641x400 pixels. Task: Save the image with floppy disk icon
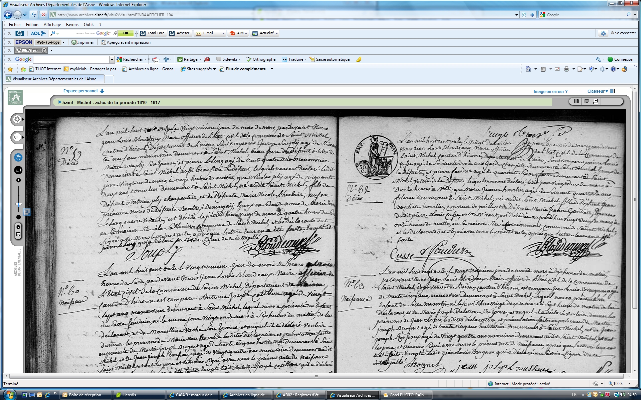18,235
